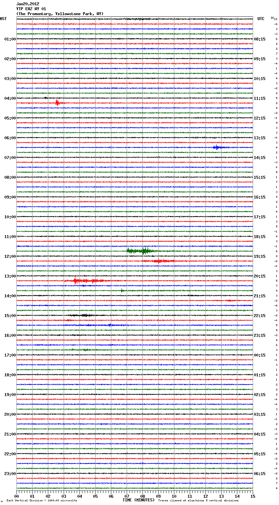Select the 21:00 MST time label
279x505 pixels.
[10, 434]
